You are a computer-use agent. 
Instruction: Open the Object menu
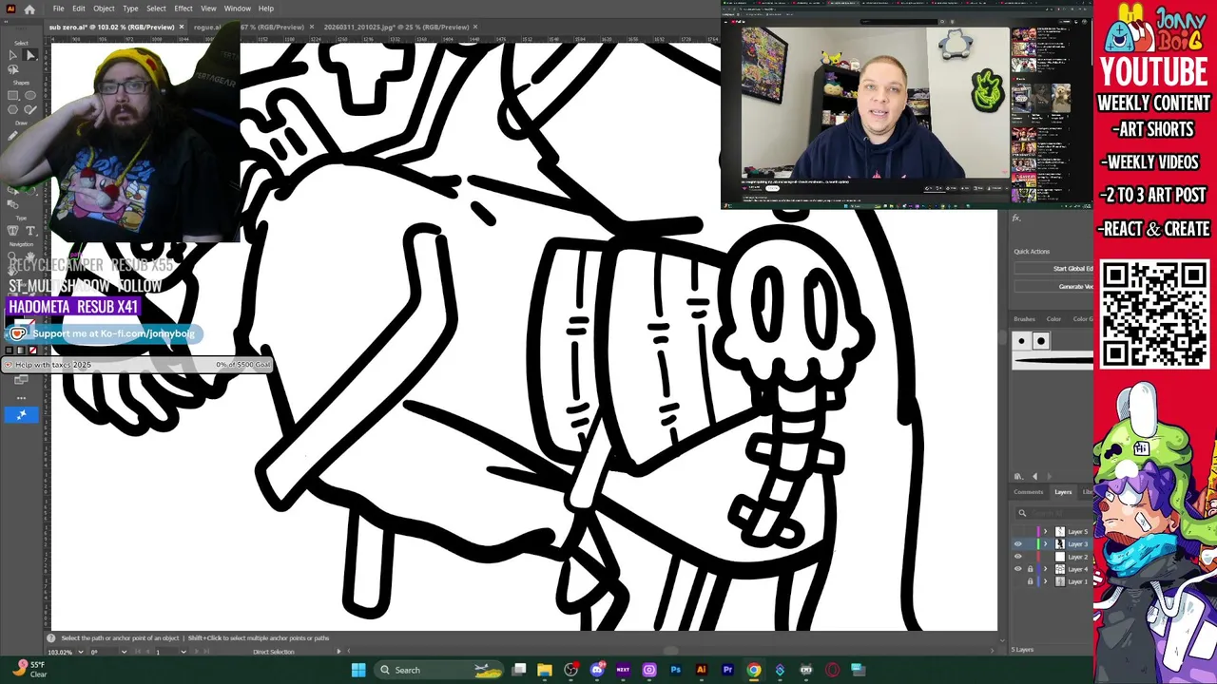point(104,9)
